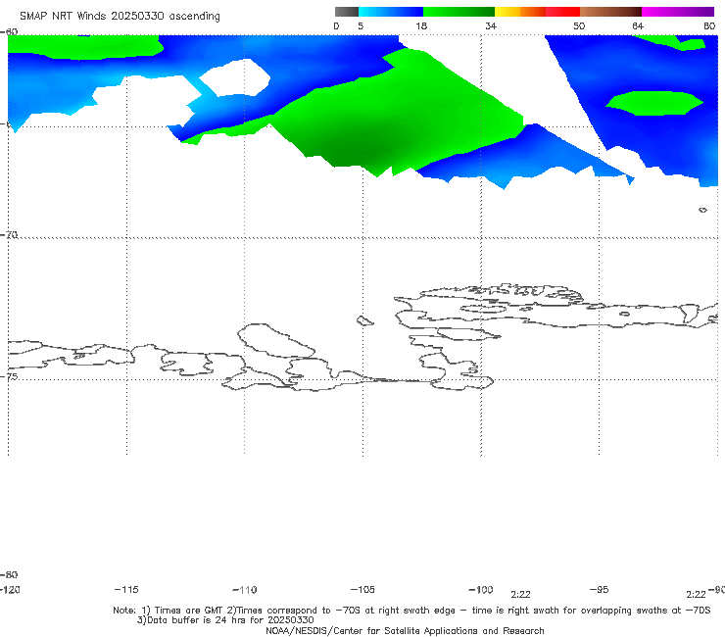
Task: Click the 'Times are GMT' note line
Action: click(411, 611)
